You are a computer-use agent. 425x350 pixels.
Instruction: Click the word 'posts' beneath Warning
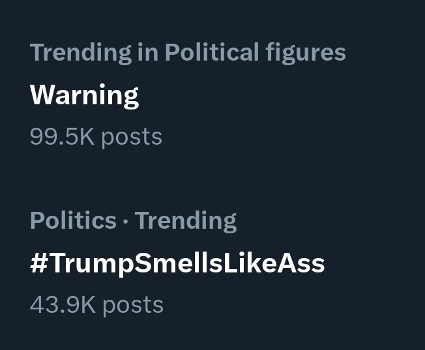click(x=132, y=137)
